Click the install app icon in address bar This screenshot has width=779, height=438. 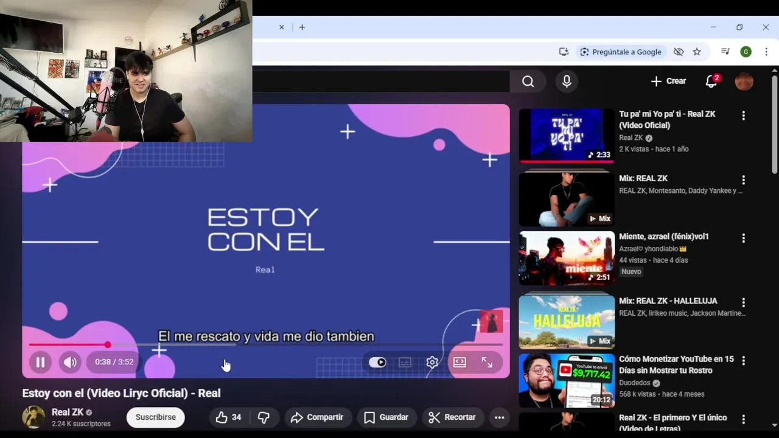[564, 52]
